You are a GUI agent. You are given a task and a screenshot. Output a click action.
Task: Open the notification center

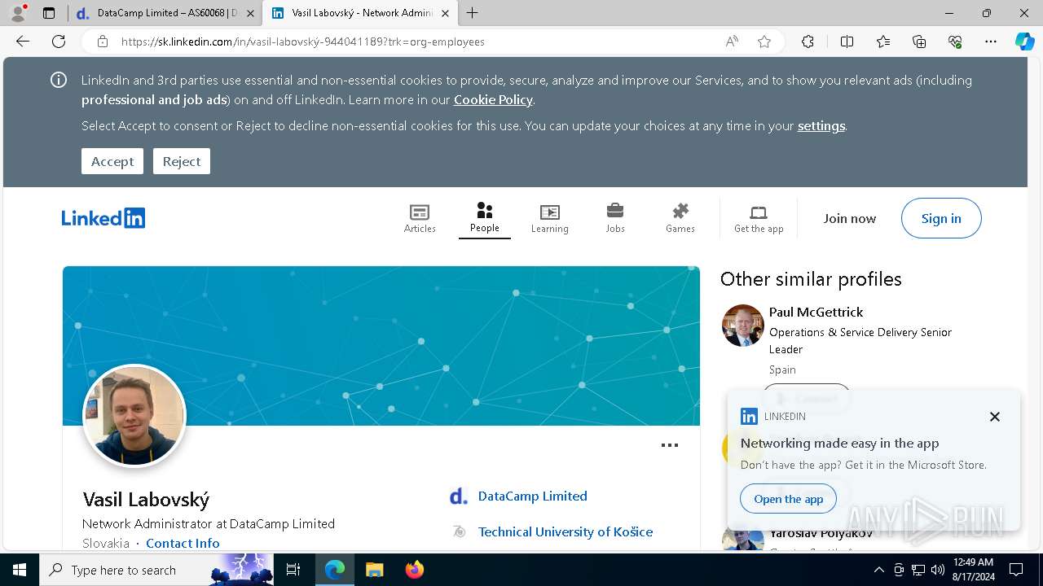pos(1016,570)
